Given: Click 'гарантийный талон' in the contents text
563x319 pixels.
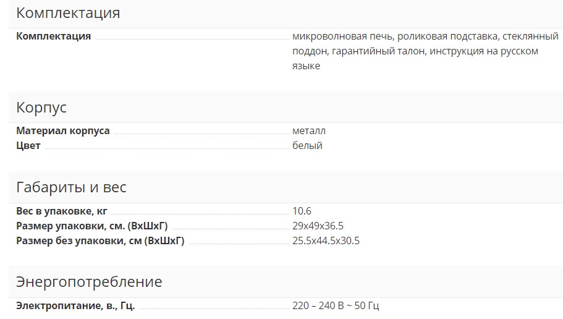Looking at the screenshot, I should pyautogui.click(x=378, y=51).
